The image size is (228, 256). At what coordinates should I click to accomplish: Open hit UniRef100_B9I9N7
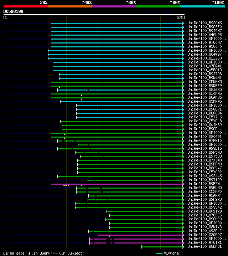(204, 31)
